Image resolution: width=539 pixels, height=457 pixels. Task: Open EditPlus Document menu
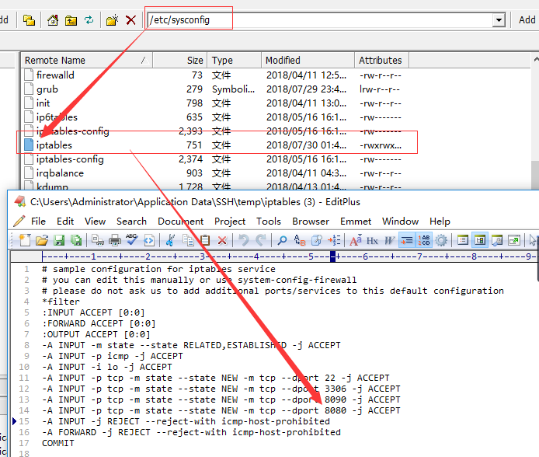pyautogui.click(x=180, y=221)
